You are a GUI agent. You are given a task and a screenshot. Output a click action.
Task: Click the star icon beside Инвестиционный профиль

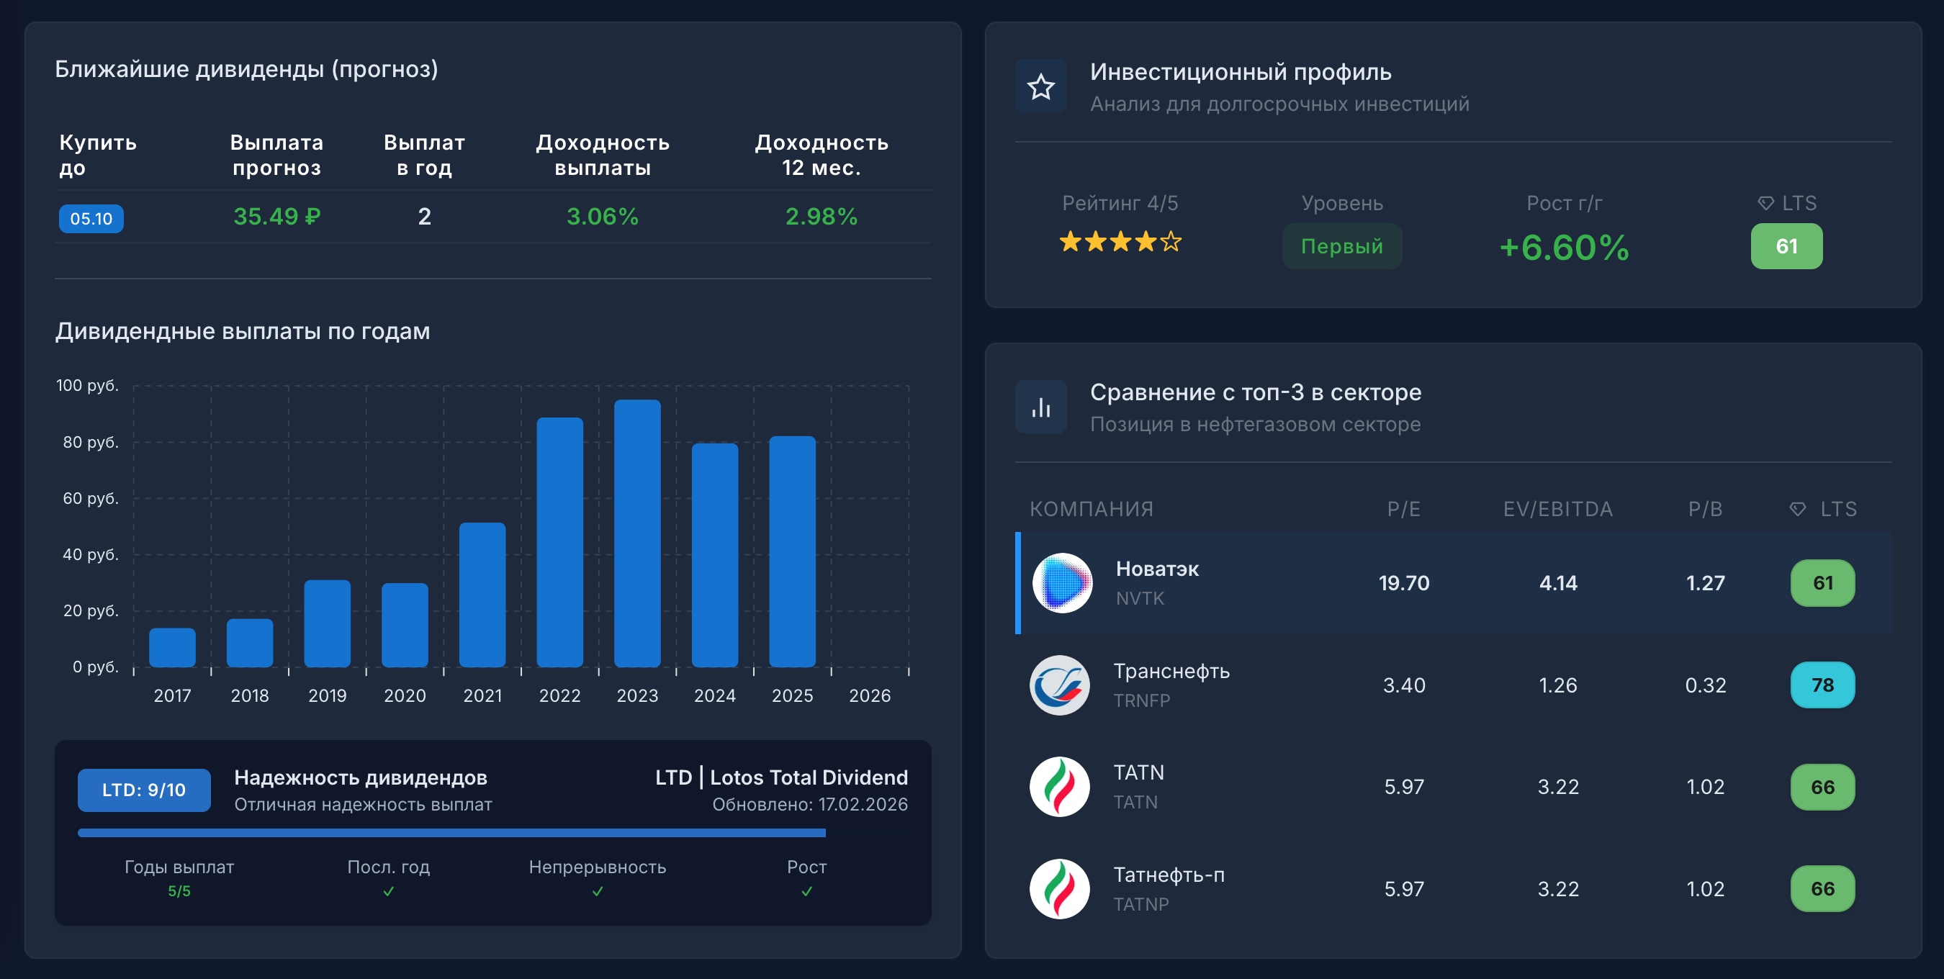1040,86
